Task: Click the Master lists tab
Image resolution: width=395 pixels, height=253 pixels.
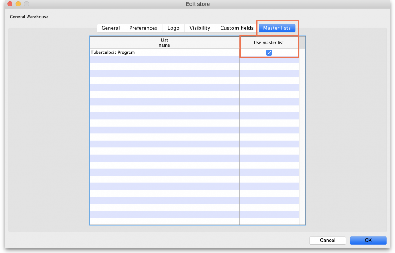Action: 277,28
